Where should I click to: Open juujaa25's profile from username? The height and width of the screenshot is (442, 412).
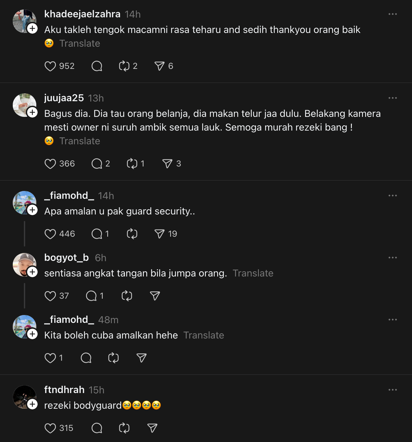tap(64, 98)
